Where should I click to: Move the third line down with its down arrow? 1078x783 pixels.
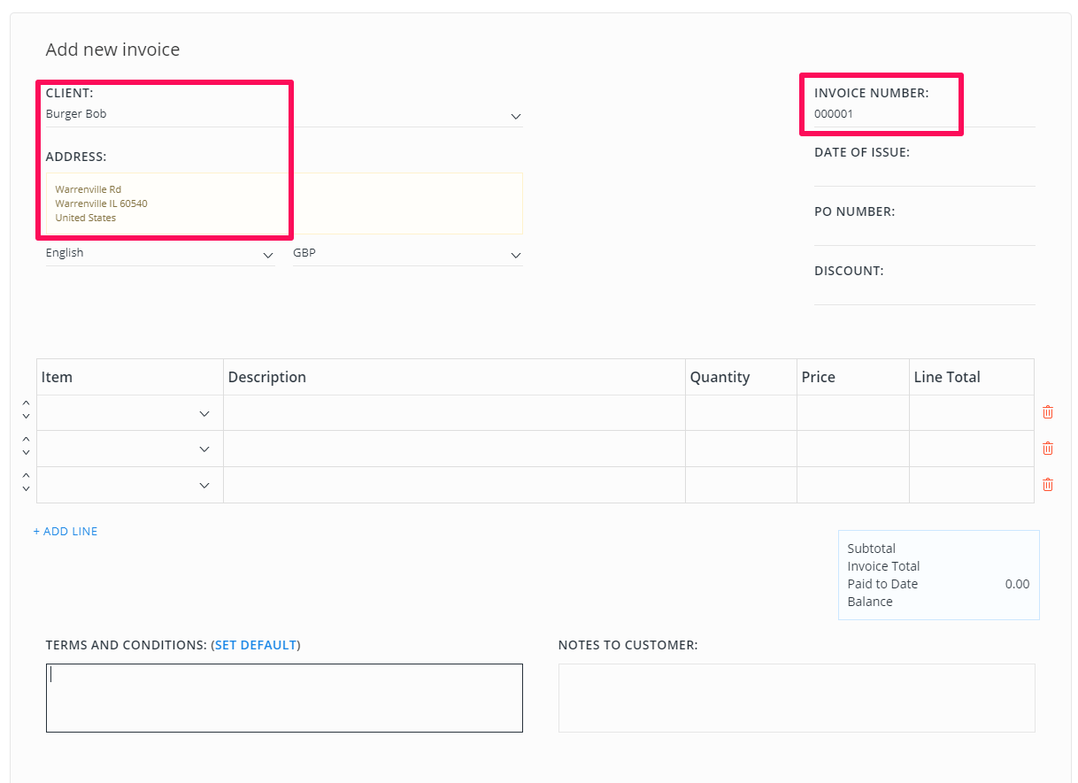click(26, 489)
